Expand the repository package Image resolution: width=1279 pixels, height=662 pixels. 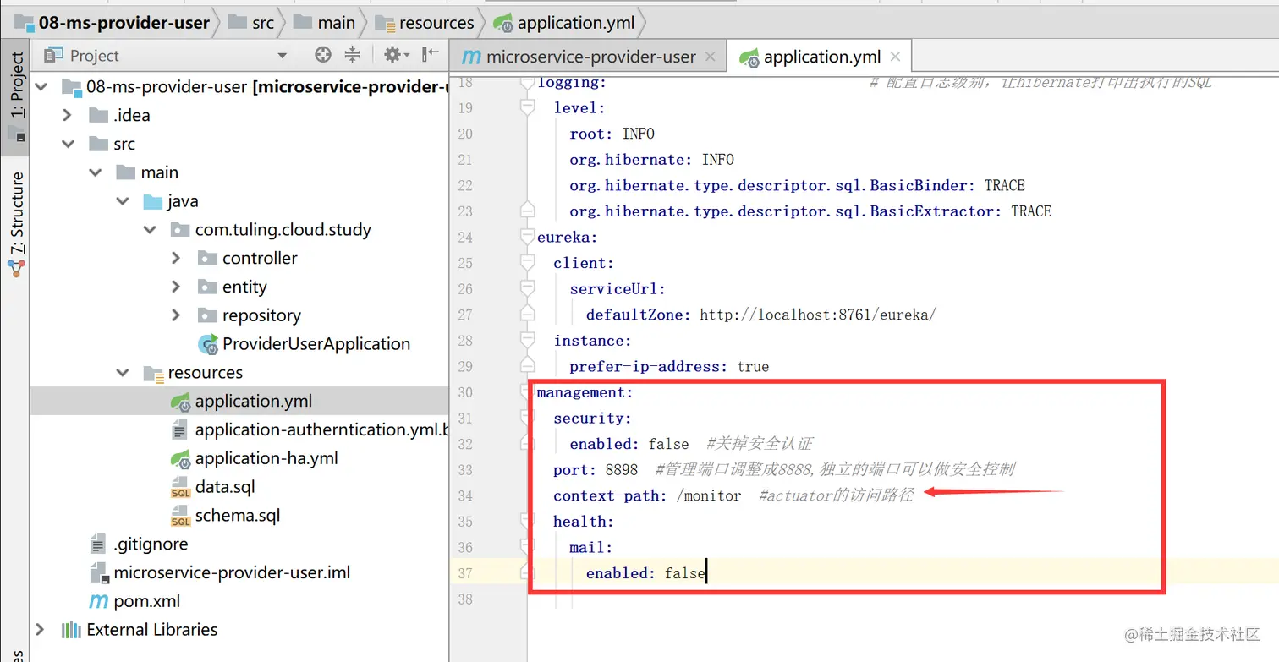coord(176,315)
